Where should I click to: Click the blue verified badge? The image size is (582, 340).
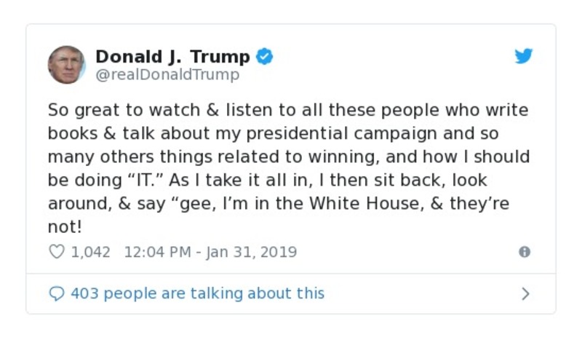click(266, 57)
